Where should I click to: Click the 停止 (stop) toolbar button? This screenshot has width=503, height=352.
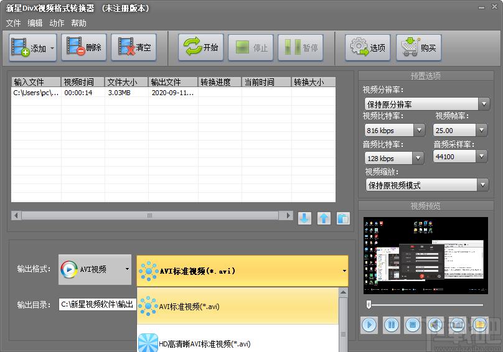pos(250,47)
